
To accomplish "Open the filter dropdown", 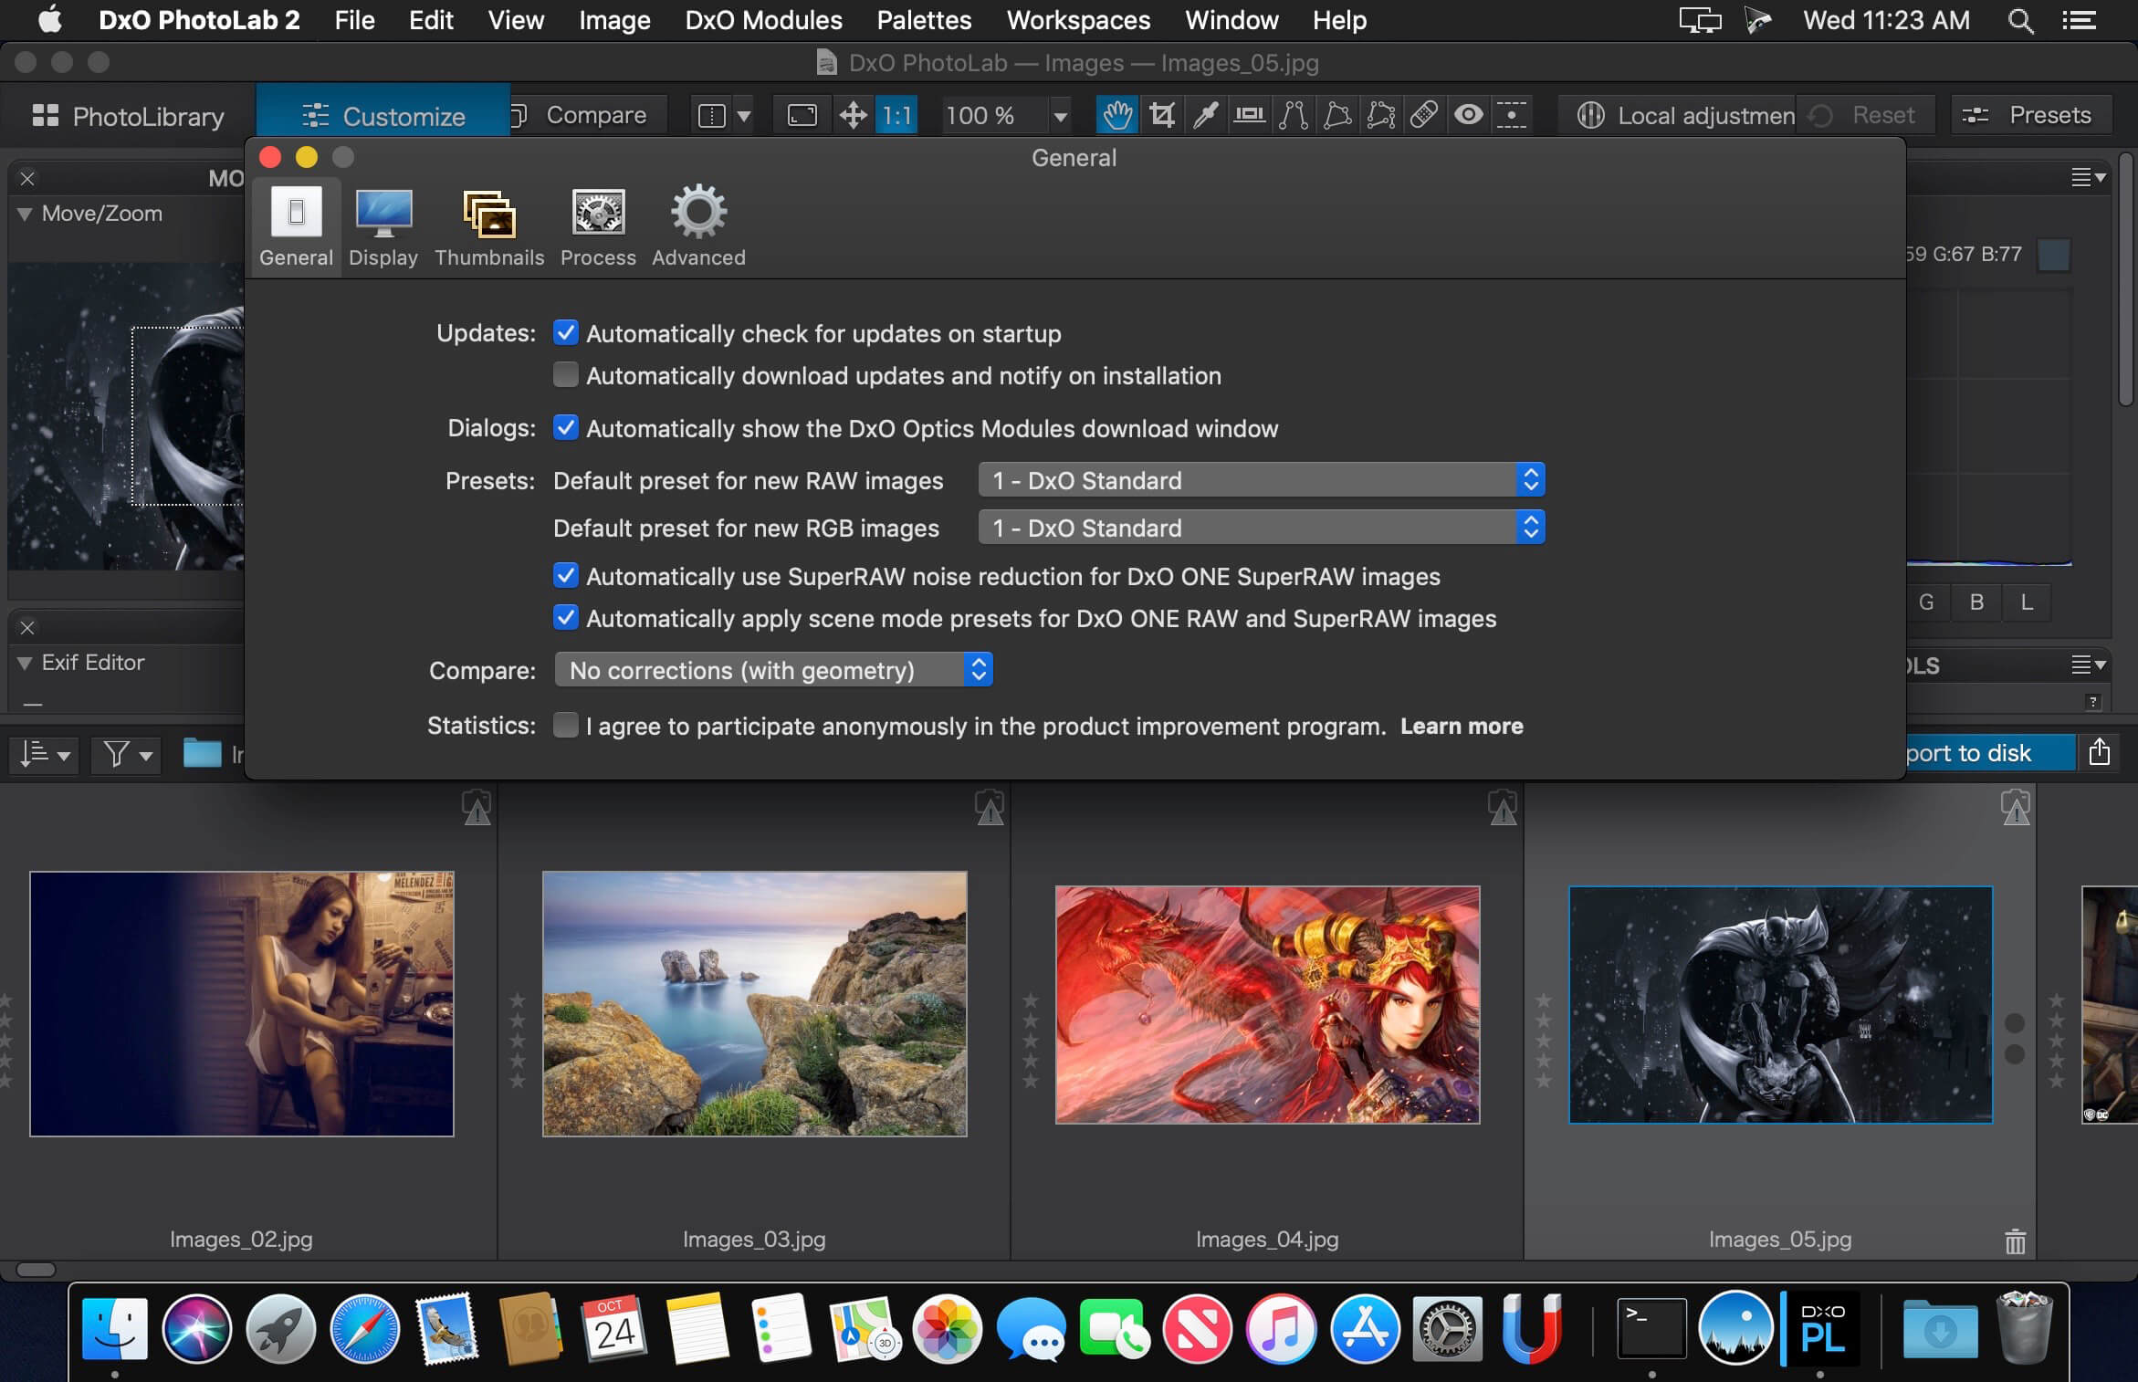I will tap(127, 754).
